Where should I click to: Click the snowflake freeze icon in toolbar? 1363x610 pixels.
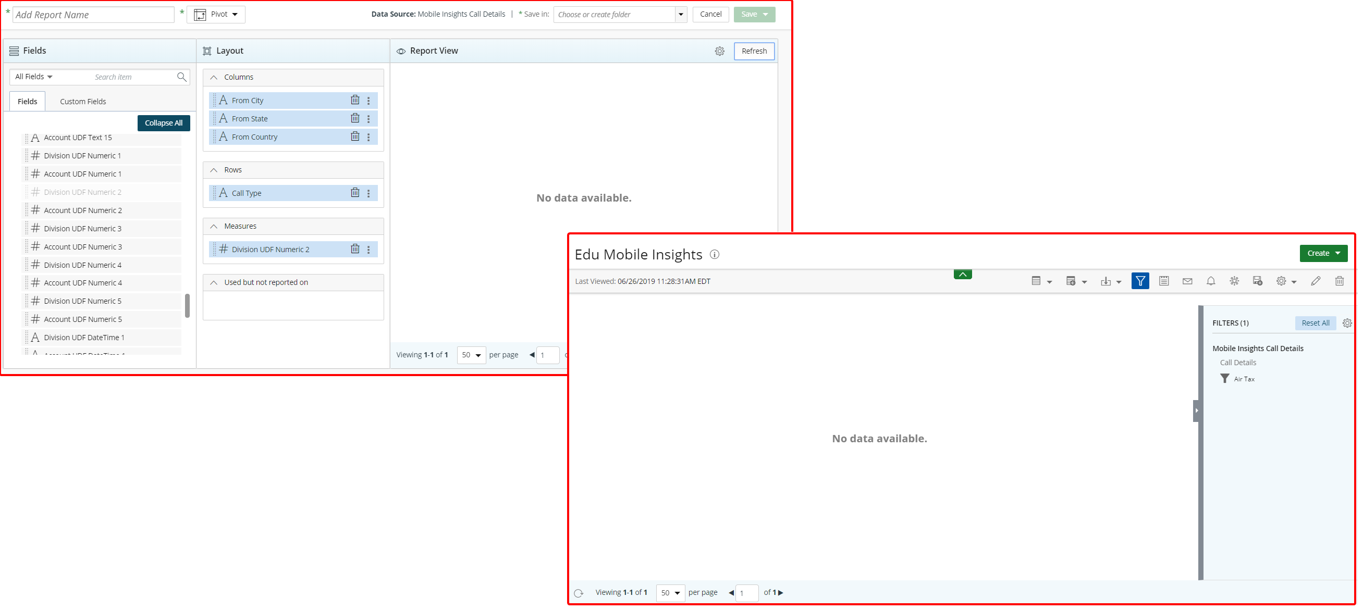1234,281
